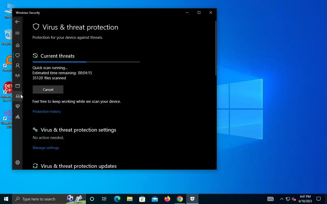327x204 pixels.
Task: Click the '35120 files scanned' text
Action: [49, 78]
